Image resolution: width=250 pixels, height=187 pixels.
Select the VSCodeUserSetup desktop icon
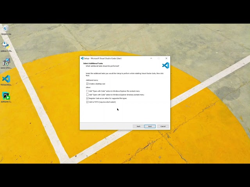(6, 80)
